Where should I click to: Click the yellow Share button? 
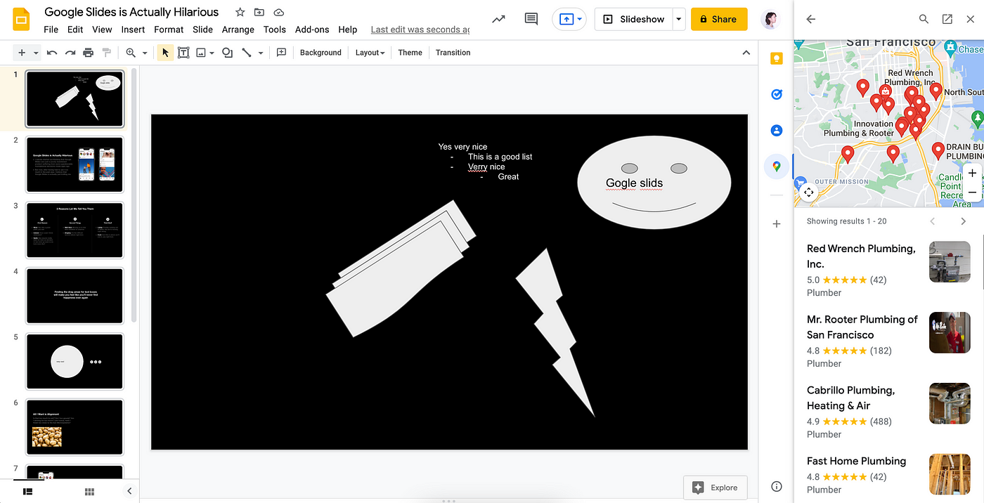[x=719, y=19]
